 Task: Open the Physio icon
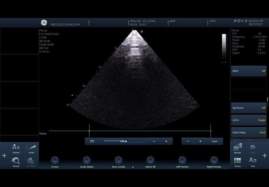[238, 162]
